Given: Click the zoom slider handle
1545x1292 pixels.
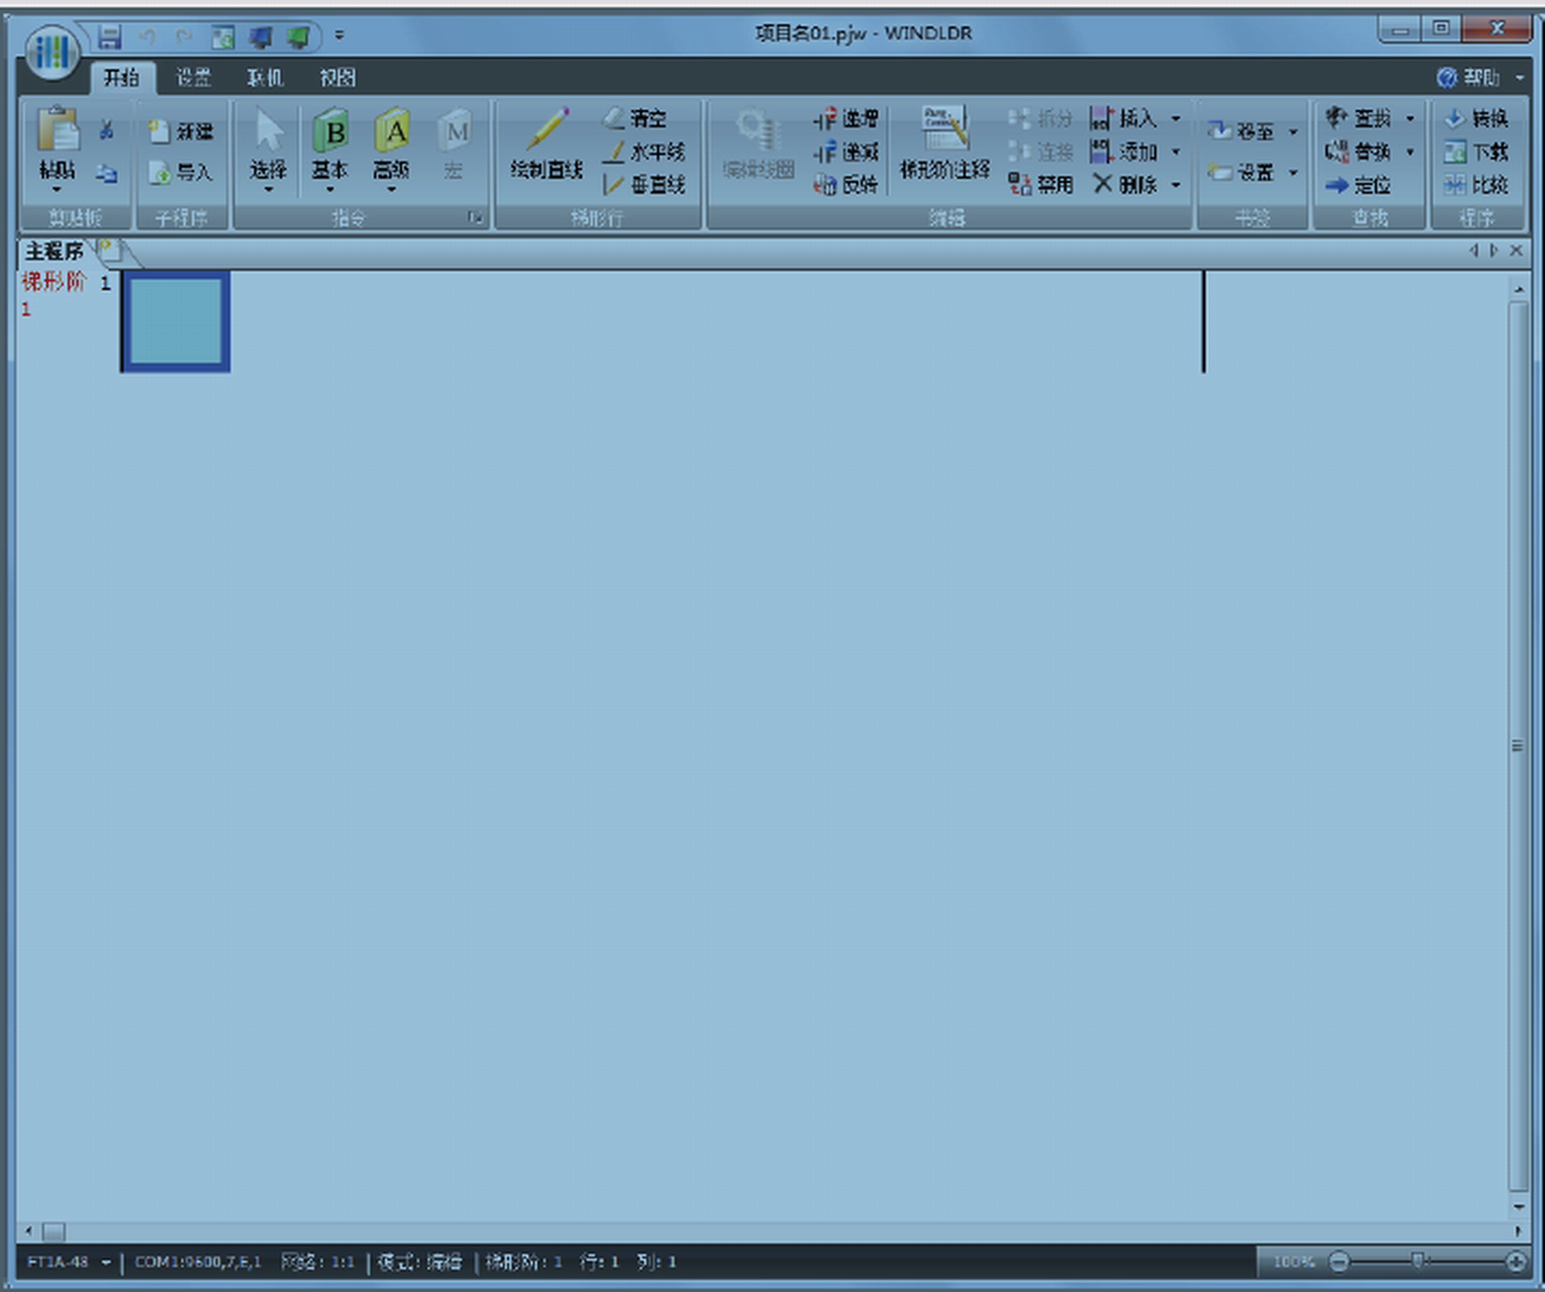Looking at the screenshot, I should pyautogui.click(x=1419, y=1262).
